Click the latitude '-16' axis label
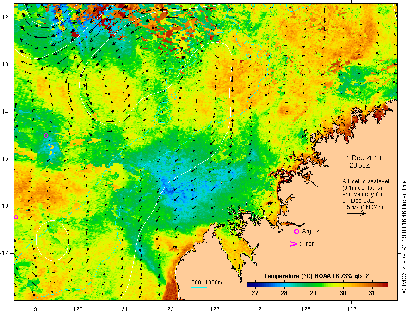Viewport: 407px width, 314px height. point(5,206)
